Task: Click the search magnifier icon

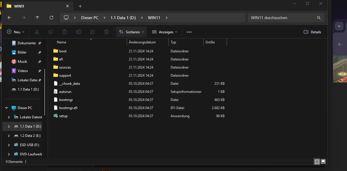Action: point(319,18)
